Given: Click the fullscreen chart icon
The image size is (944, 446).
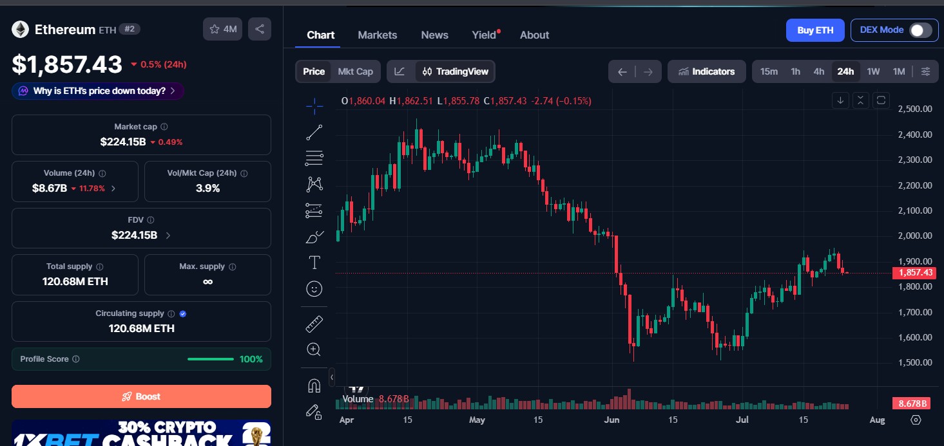Looking at the screenshot, I should [881, 100].
